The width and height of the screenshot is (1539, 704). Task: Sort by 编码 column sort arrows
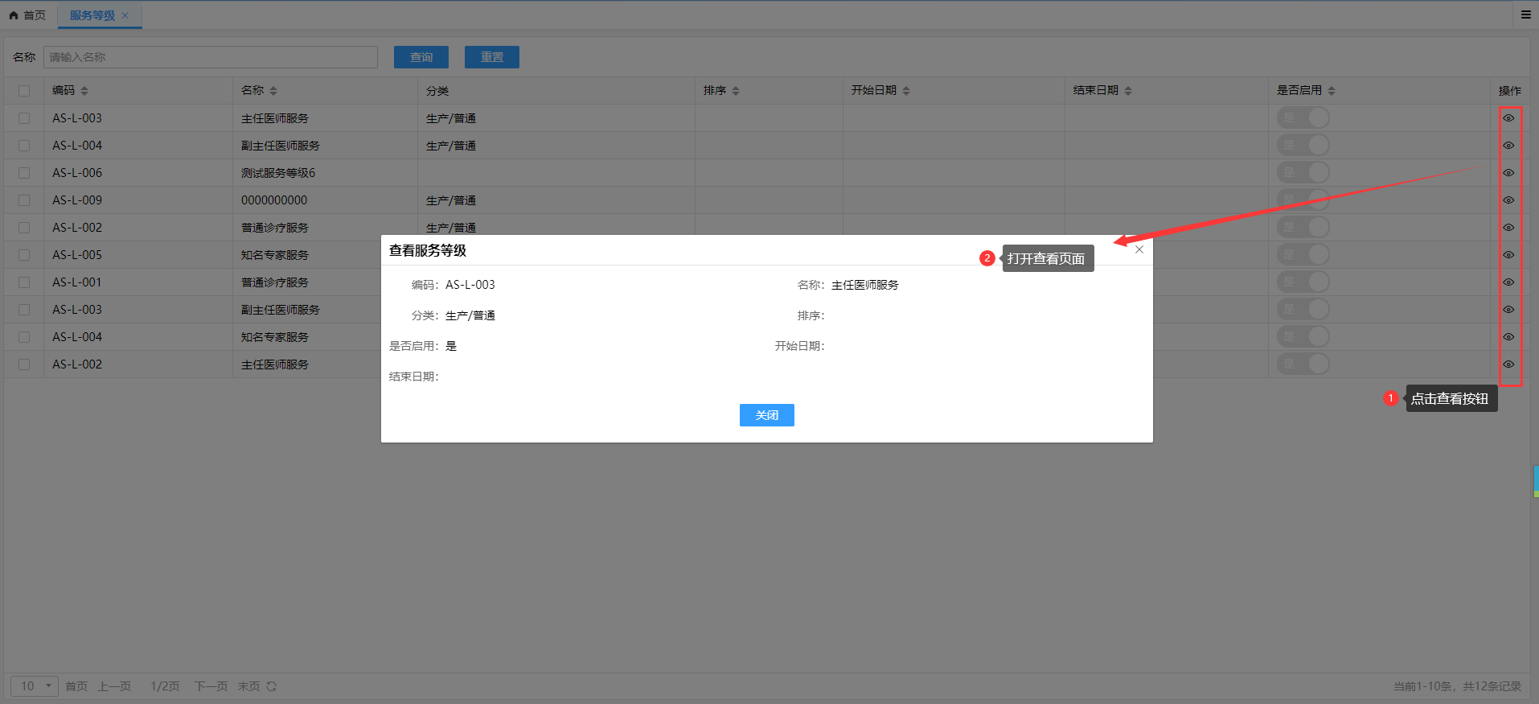[x=84, y=91]
